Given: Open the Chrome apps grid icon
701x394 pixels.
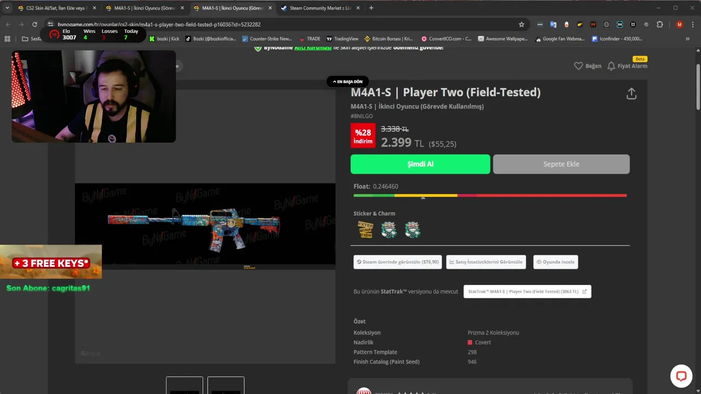Looking at the screenshot, I should pos(7,39).
